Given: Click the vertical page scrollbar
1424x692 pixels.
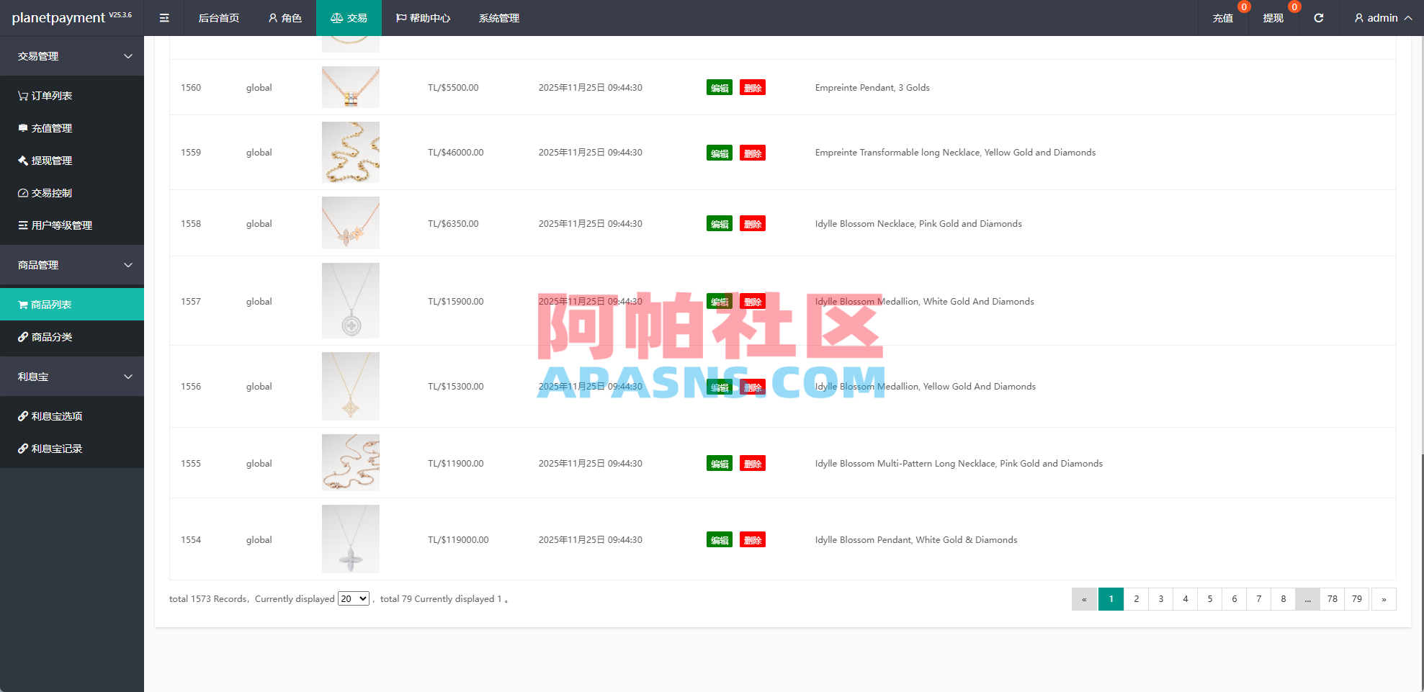Looking at the screenshot, I should click(x=1422, y=572).
